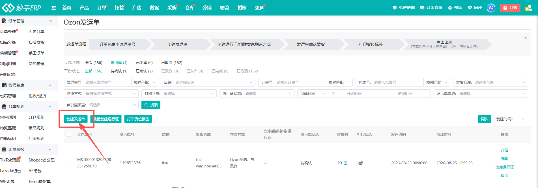Toggle the hamburger sidebar menu icon
This screenshot has height=188, width=538.
coord(54,8)
